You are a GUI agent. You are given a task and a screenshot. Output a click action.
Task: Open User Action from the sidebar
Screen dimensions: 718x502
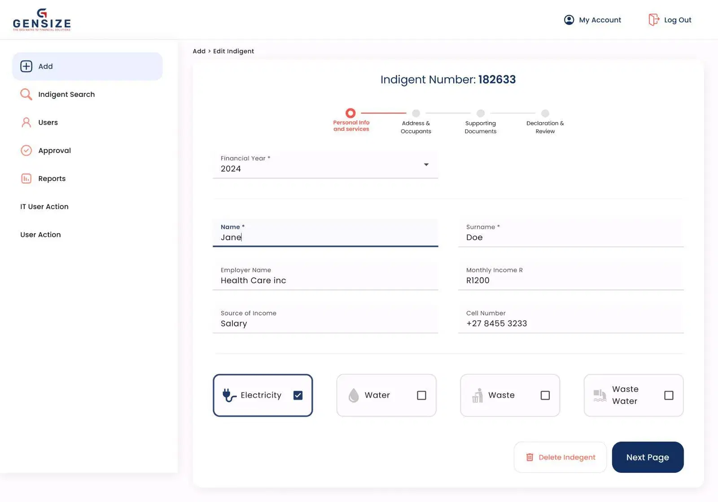(40, 234)
